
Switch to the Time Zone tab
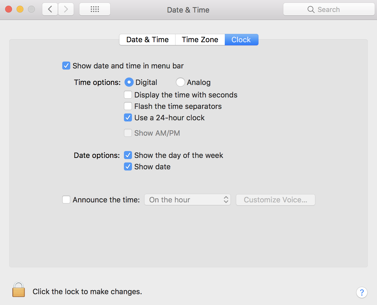(x=200, y=40)
